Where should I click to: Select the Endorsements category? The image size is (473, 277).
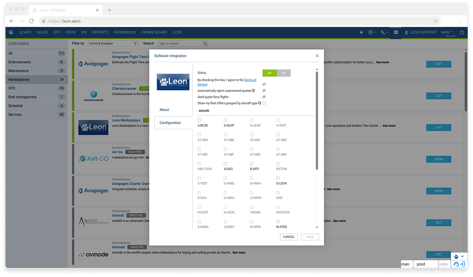(36, 62)
